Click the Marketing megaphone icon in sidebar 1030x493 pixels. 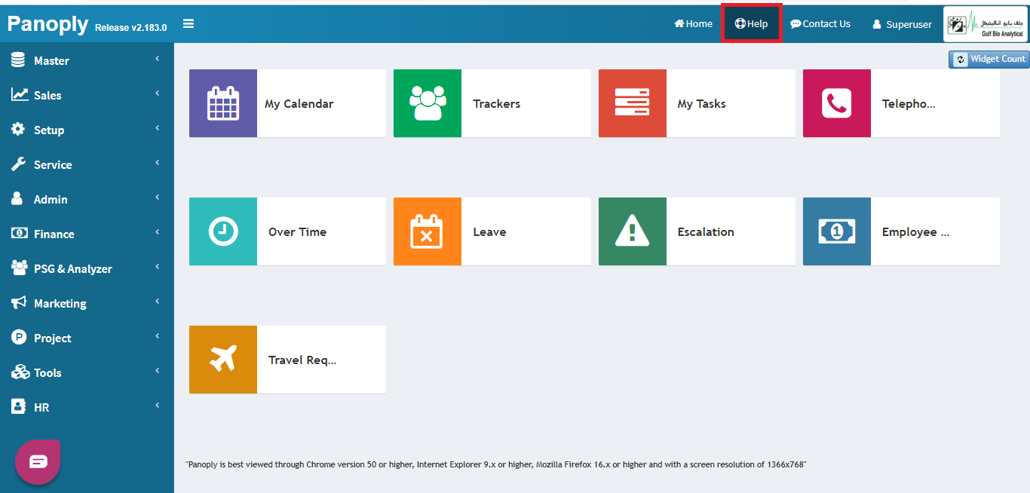coord(20,303)
